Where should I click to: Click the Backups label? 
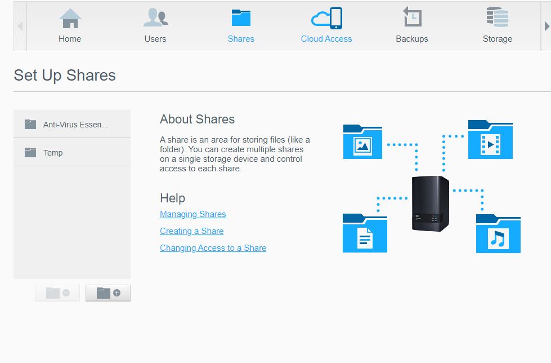[412, 39]
